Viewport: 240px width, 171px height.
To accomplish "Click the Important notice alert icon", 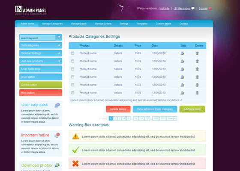I will 57,135.
